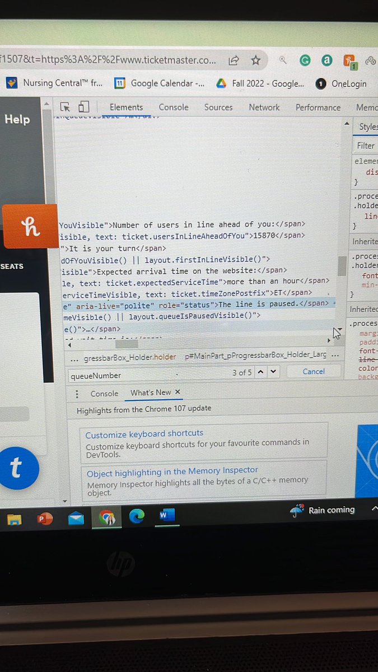Click 'Highlights from the Chrome 107 update' heading
The height and width of the screenshot is (672, 378).
[x=144, y=409]
